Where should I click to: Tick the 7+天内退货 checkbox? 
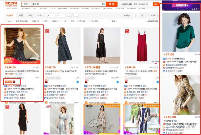pos(88,21)
